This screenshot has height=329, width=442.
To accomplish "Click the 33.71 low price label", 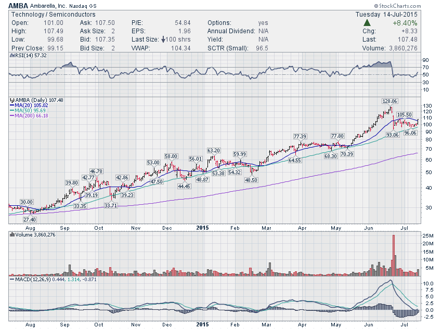I will tap(110, 206).
